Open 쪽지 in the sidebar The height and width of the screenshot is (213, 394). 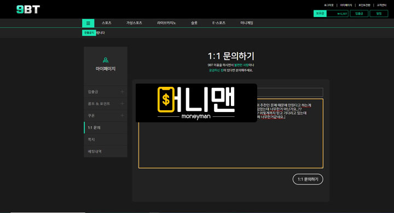coord(106,139)
